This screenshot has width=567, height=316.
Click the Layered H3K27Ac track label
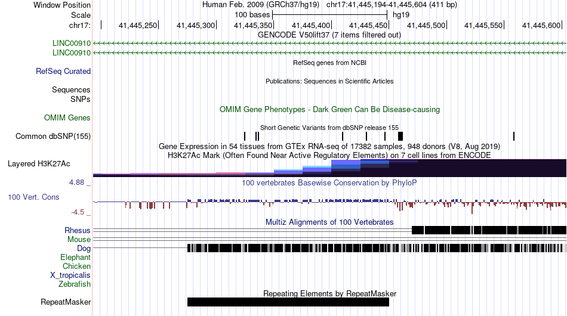[39, 163]
